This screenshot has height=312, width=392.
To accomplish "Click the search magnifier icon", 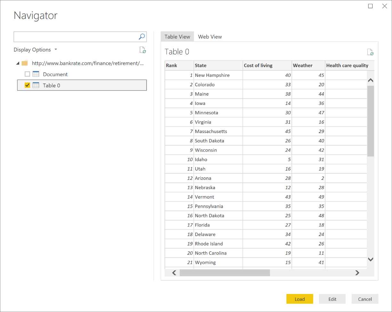I will point(141,36).
